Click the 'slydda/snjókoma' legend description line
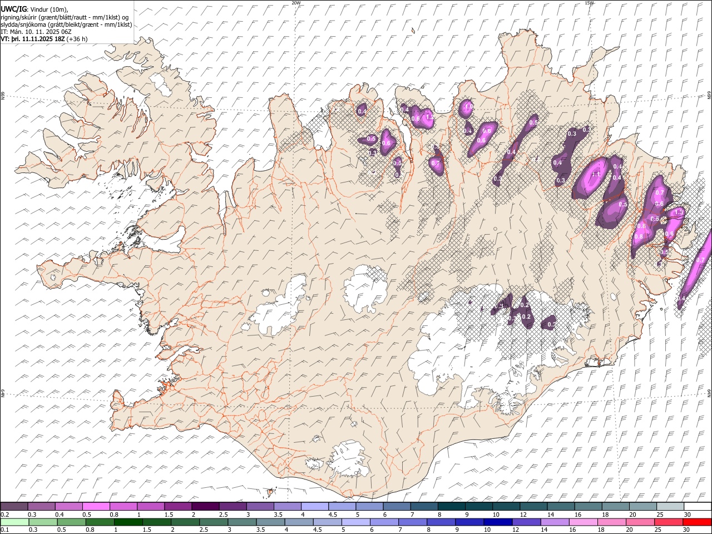This screenshot has width=712, height=534. [66, 24]
